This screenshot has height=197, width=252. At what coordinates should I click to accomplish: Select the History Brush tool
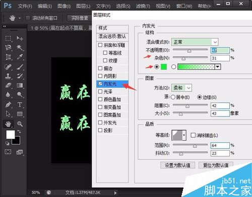[x=20, y=76]
